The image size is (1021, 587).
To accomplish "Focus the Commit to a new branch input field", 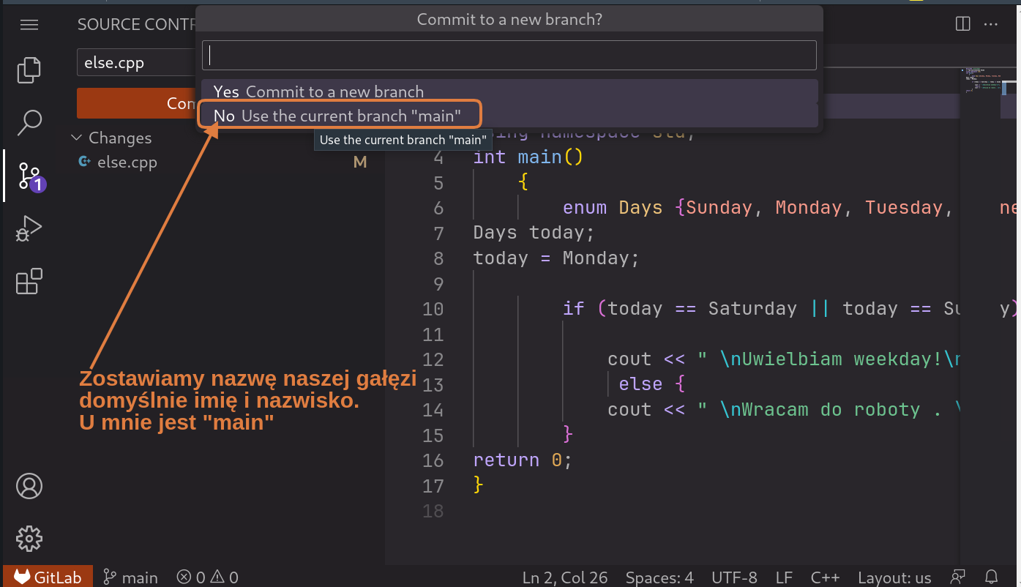I will pyautogui.click(x=509, y=55).
